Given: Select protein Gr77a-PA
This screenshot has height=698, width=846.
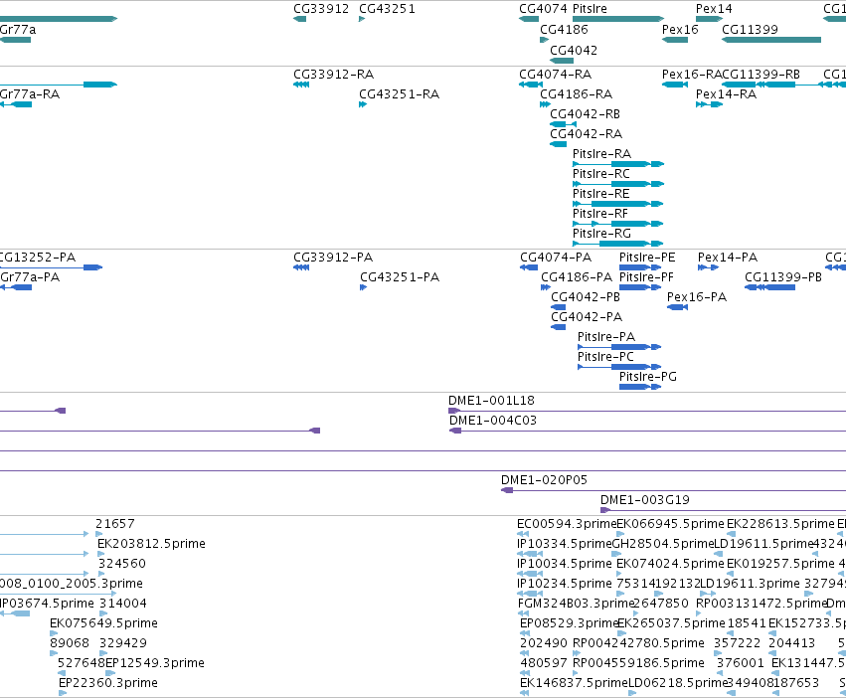Looking at the screenshot, I should pos(30,277).
